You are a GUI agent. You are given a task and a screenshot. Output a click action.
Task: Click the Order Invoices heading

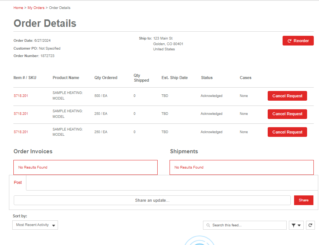point(33,151)
